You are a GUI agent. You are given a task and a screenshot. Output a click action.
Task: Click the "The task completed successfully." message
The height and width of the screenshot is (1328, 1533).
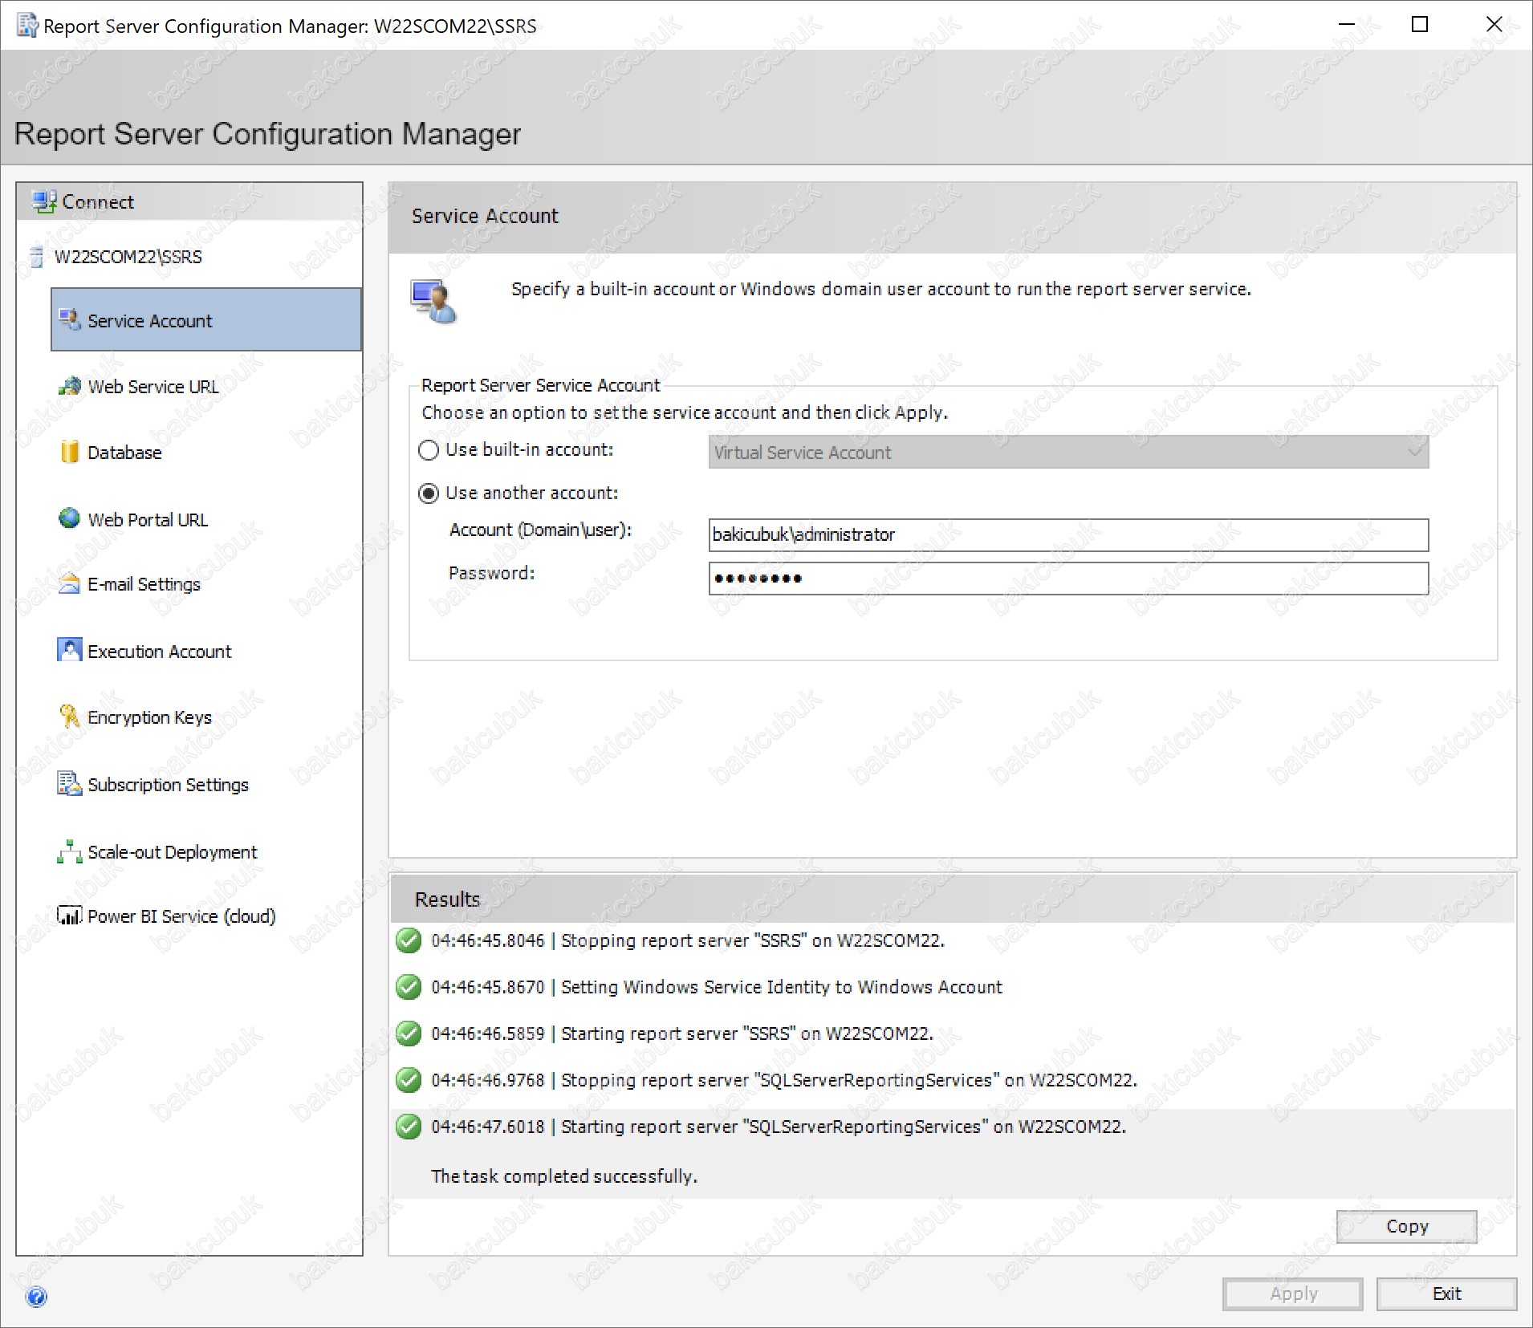[x=563, y=1176]
